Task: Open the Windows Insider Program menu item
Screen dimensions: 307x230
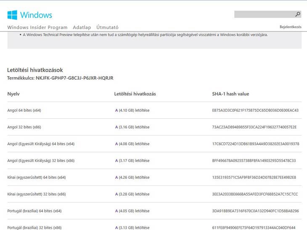Action: 37,27
